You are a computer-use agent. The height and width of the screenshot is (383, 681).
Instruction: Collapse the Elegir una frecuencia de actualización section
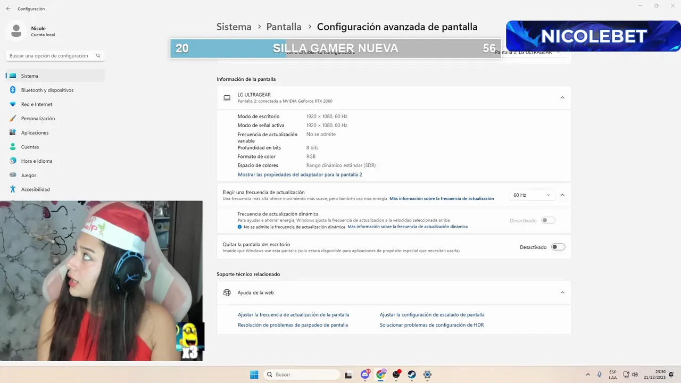point(562,195)
